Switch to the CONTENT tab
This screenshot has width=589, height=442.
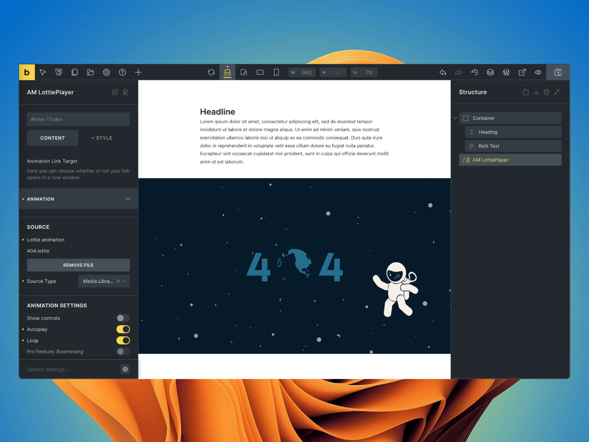53,138
